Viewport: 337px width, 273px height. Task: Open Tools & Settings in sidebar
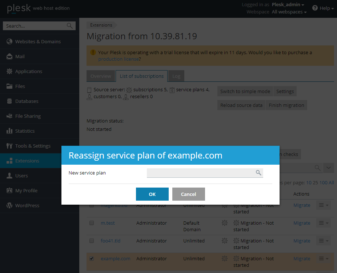tap(40, 146)
